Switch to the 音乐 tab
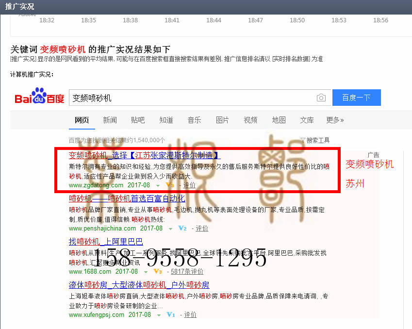The height and width of the screenshot is (329, 412). click(194, 120)
